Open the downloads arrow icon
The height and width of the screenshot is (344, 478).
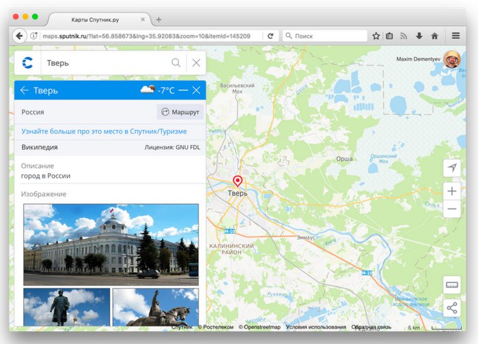pyautogui.click(x=419, y=36)
